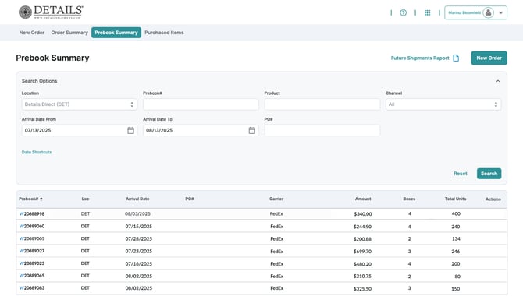Image resolution: width=523 pixels, height=296 pixels.
Task: Open the Purchased Items tab
Action: click(164, 33)
